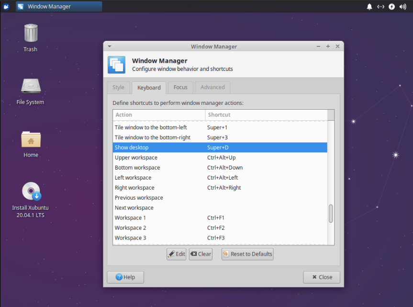The image size is (413, 307).
Task: Open the Xubuntu applications menu
Action: coord(6,6)
